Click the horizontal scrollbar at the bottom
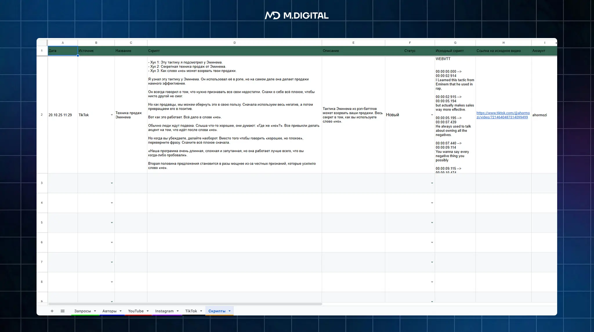 coord(186,304)
